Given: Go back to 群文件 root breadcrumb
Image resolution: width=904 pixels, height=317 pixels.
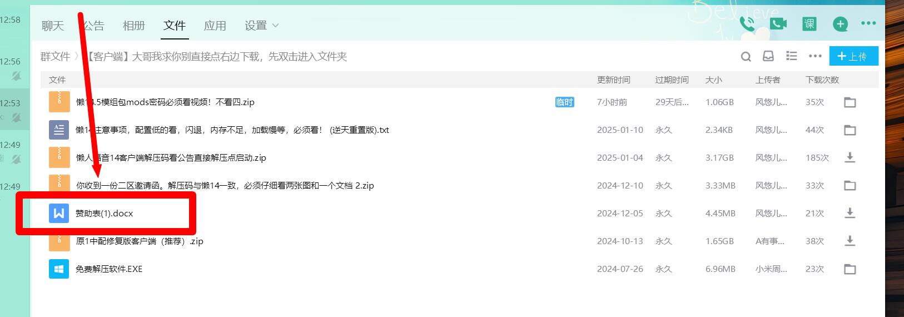Looking at the screenshot, I should click(55, 56).
